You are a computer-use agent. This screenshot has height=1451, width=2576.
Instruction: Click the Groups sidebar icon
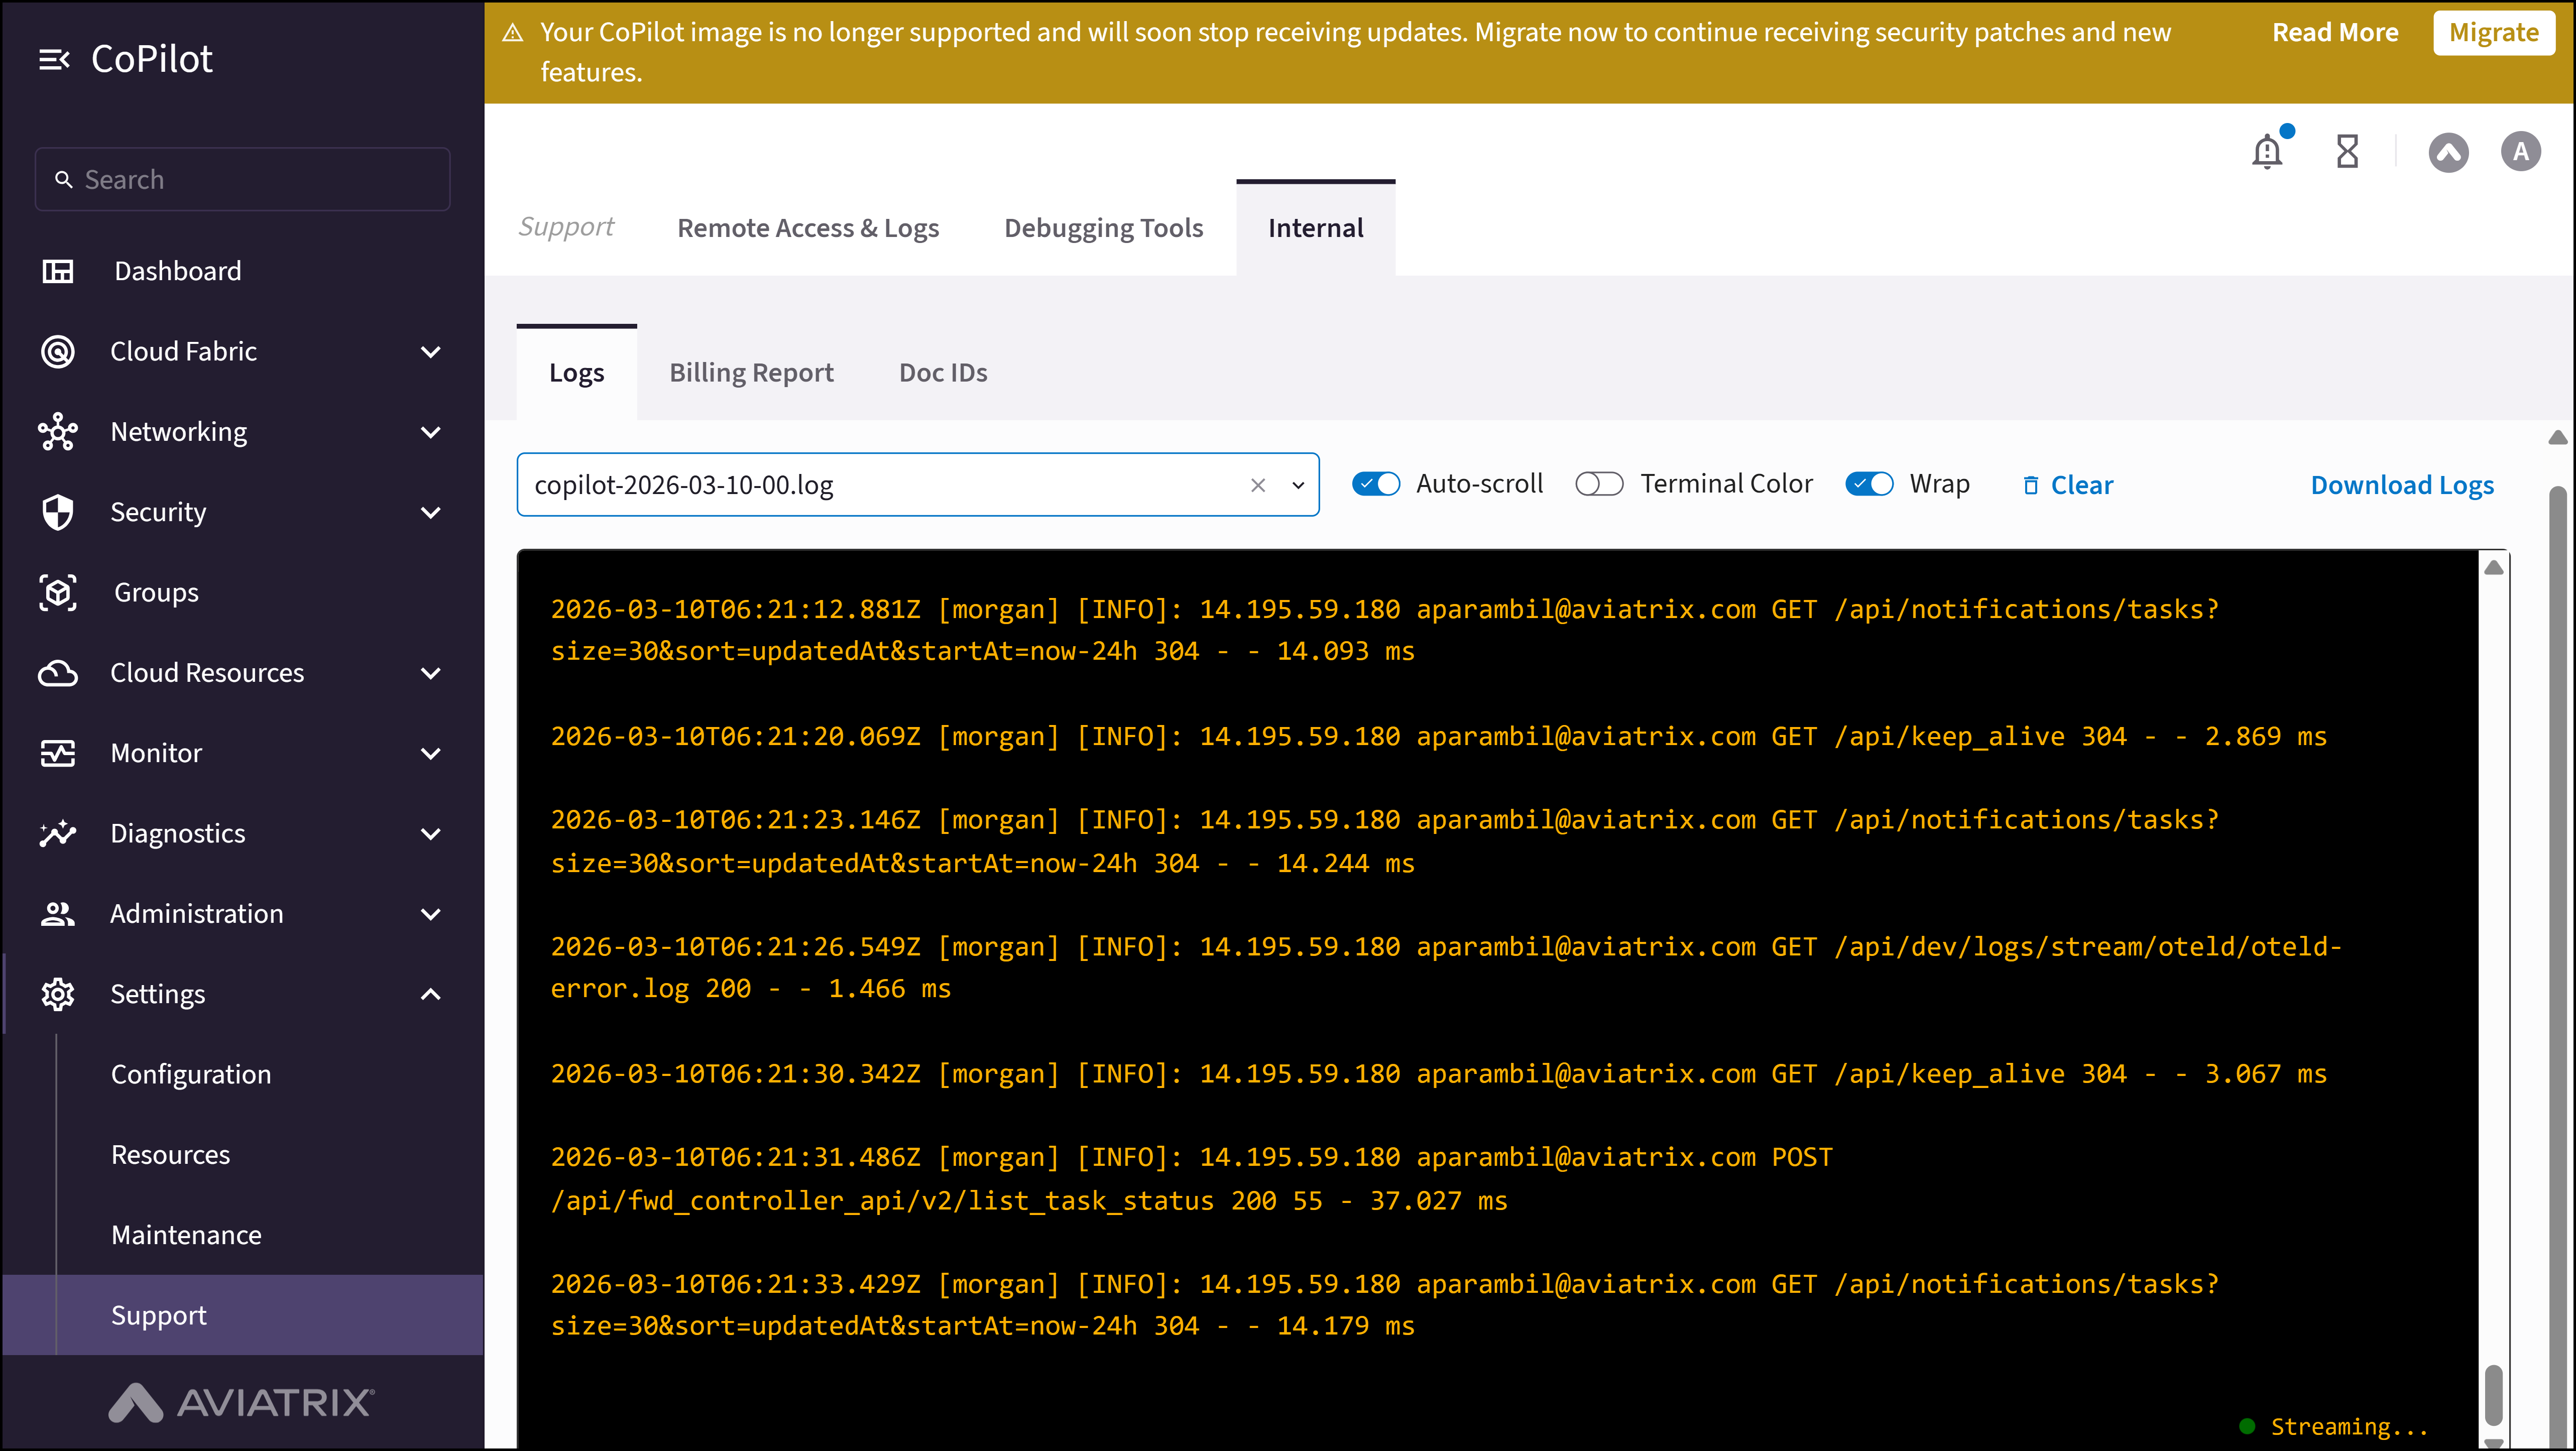click(x=58, y=592)
